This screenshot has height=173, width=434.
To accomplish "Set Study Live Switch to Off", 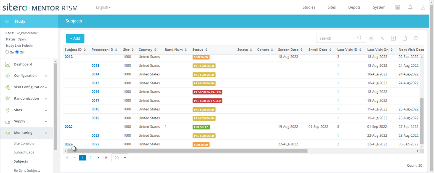I will coord(17,52).
